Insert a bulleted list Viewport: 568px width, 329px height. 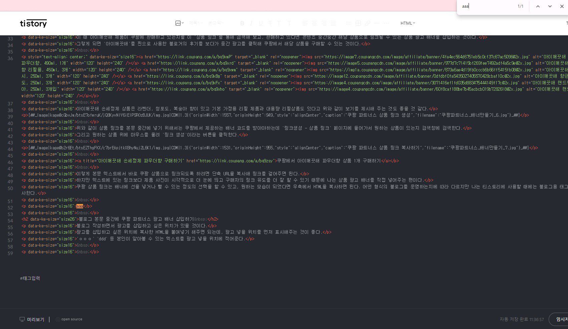pyautogui.click(x=349, y=23)
